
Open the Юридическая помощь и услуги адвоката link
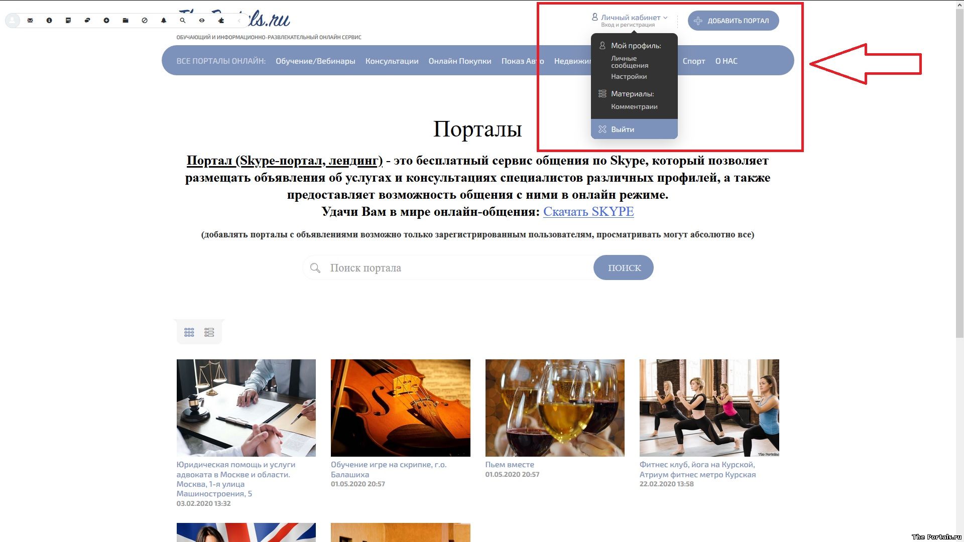pos(236,479)
